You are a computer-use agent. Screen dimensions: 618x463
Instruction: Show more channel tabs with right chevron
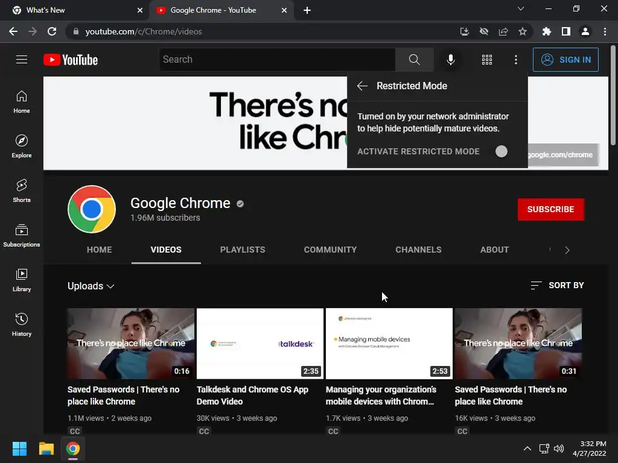tap(567, 250)
